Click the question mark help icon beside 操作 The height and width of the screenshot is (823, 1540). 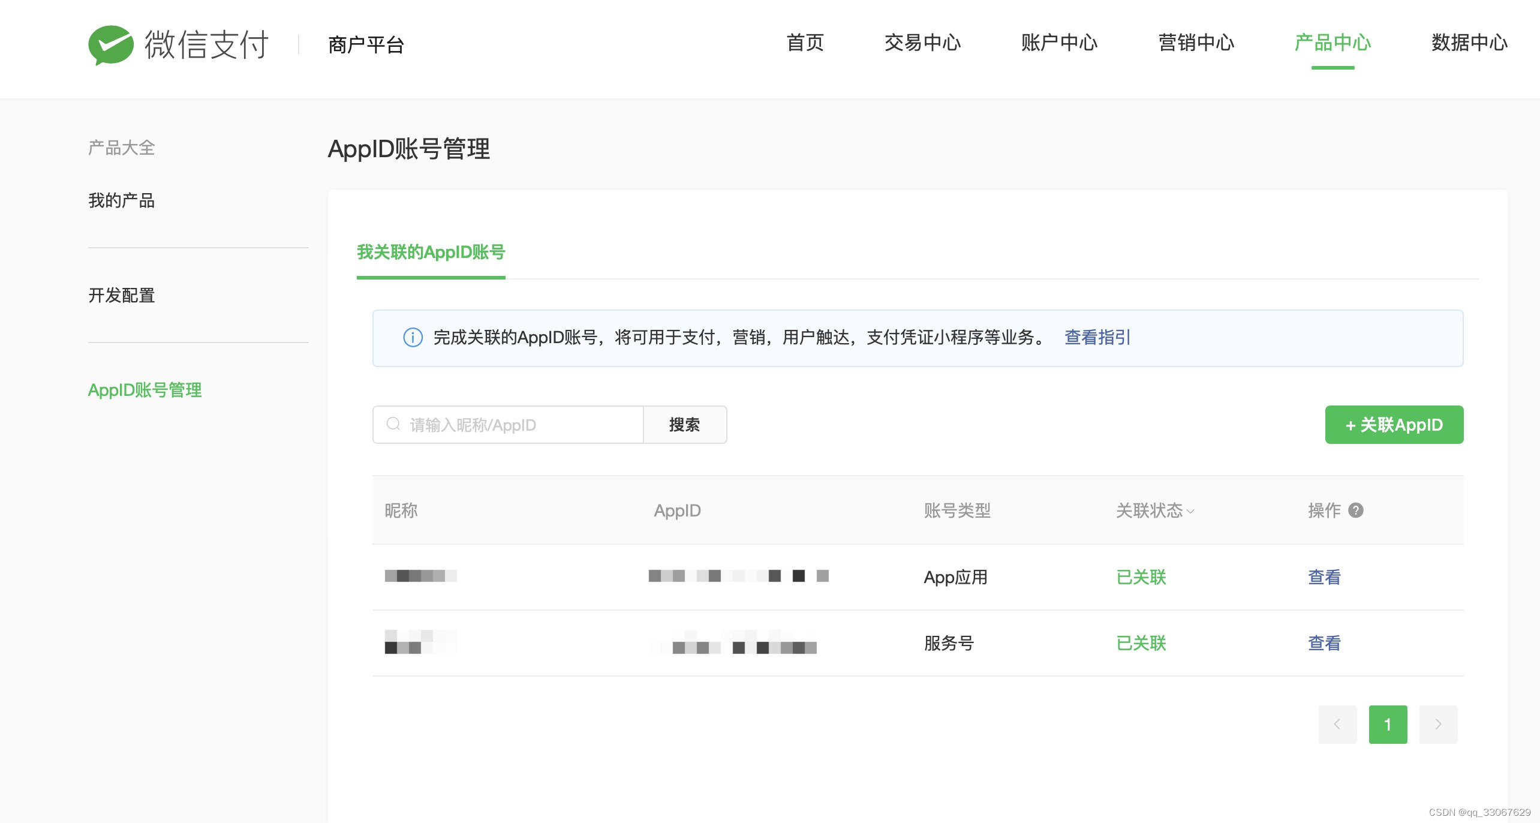1355,510
